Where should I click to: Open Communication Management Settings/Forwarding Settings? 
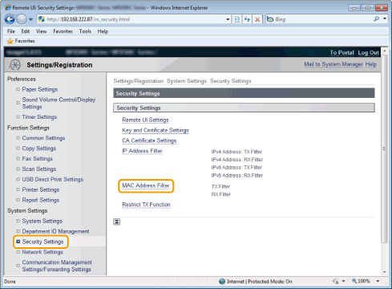coord(57,266)
